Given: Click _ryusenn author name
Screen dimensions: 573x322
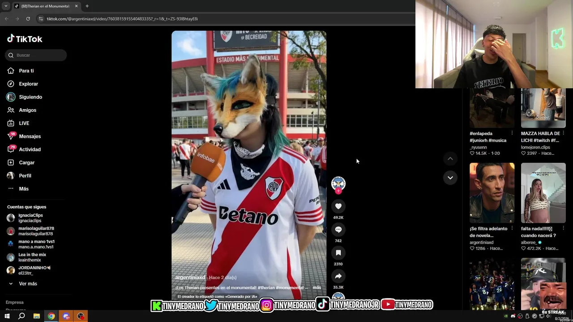Looking at the screenshot, I should [x=478, y=147].
